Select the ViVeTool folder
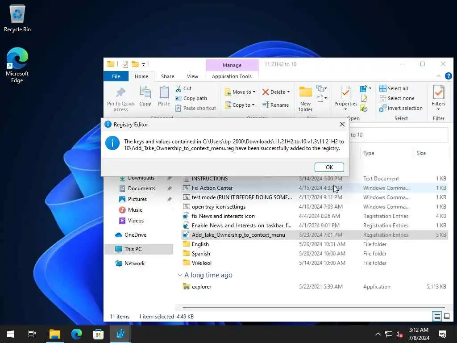Screen dimensions: 457x343 click(x=315, y=263)
